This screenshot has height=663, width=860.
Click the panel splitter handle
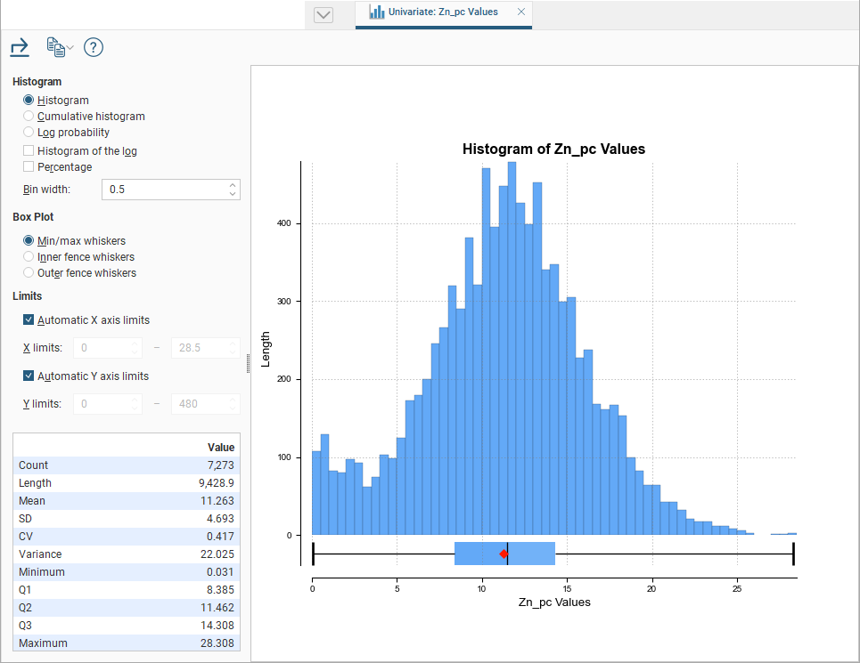(x=248, y=363)
